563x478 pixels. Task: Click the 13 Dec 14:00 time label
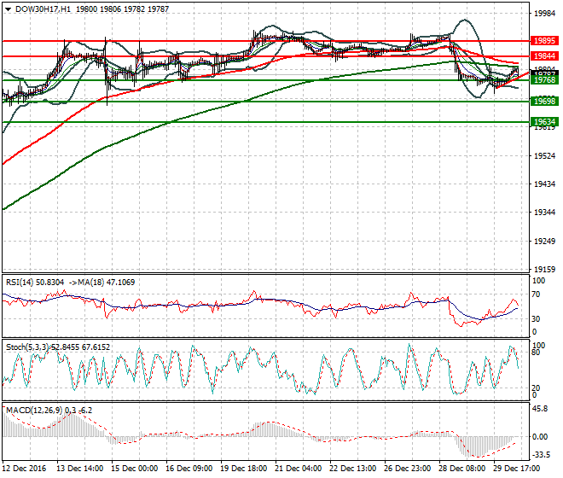click(79, 469)
